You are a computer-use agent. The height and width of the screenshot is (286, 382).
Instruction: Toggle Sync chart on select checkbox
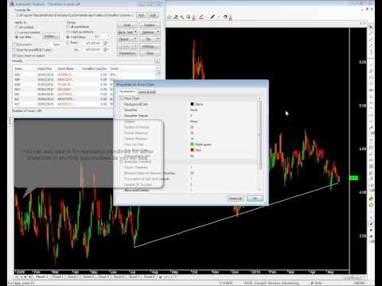pos(15,56)
